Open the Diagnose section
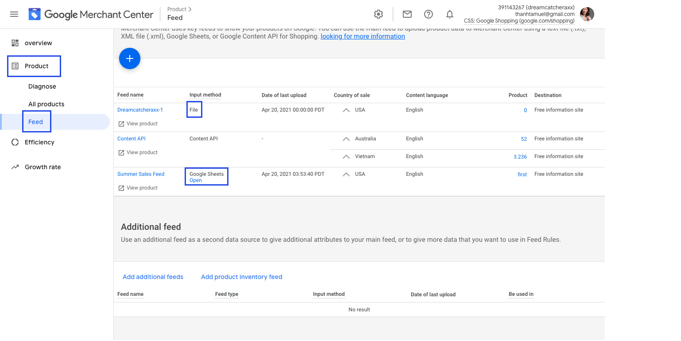 42,86
